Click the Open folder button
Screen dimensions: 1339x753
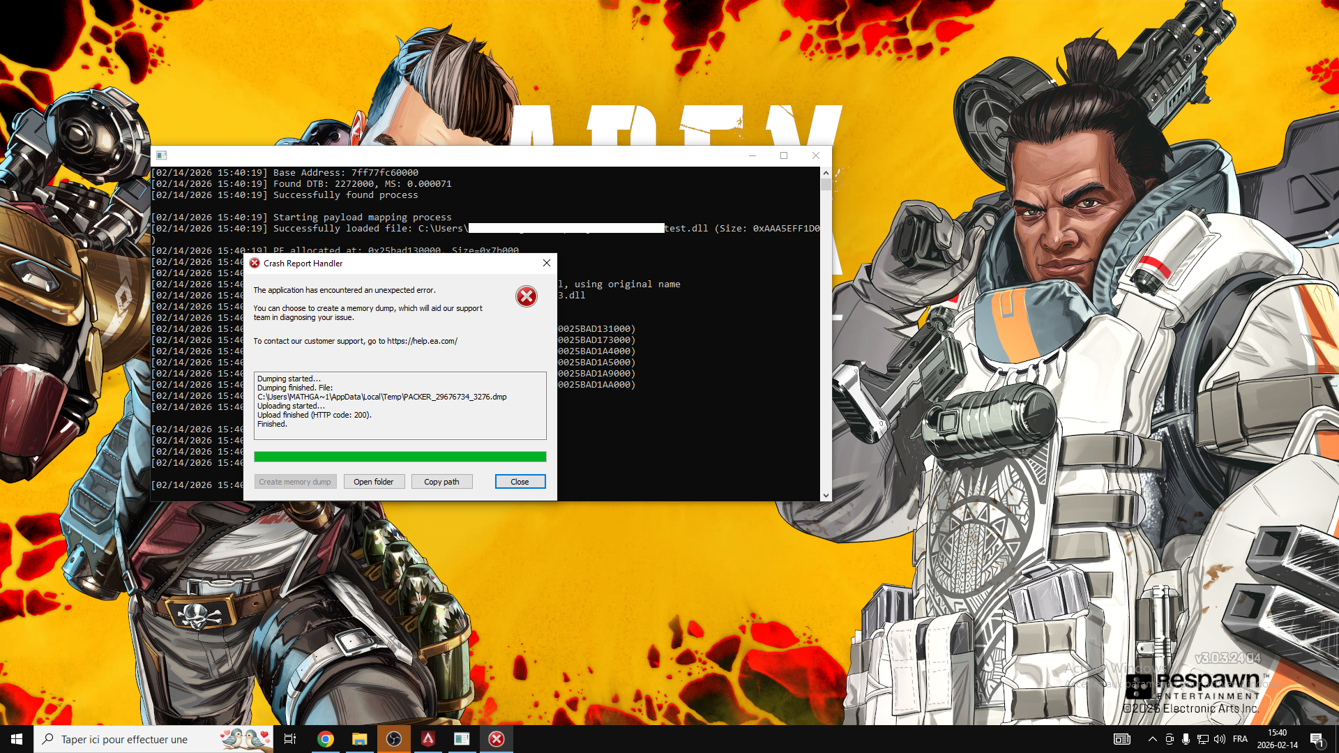(x=373, y=482)
